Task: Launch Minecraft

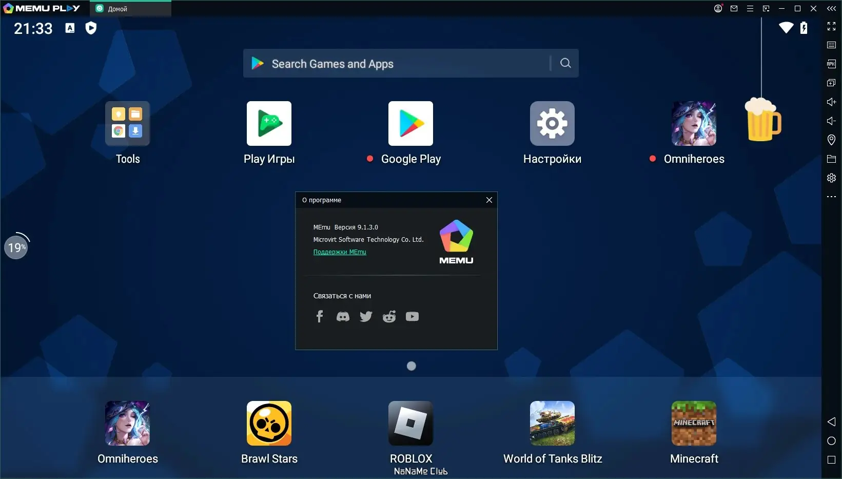Action: 694,423
